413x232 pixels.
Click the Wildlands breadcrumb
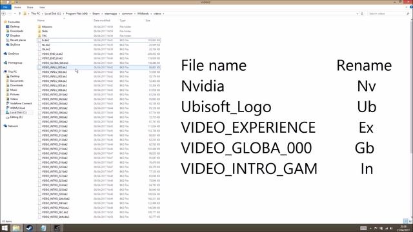coord(143,14)
